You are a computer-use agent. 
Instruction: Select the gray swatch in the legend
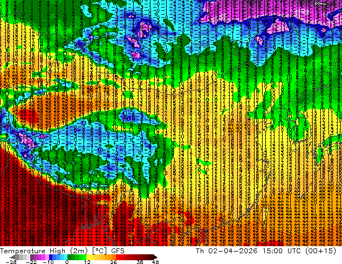(x=17, y=257)
